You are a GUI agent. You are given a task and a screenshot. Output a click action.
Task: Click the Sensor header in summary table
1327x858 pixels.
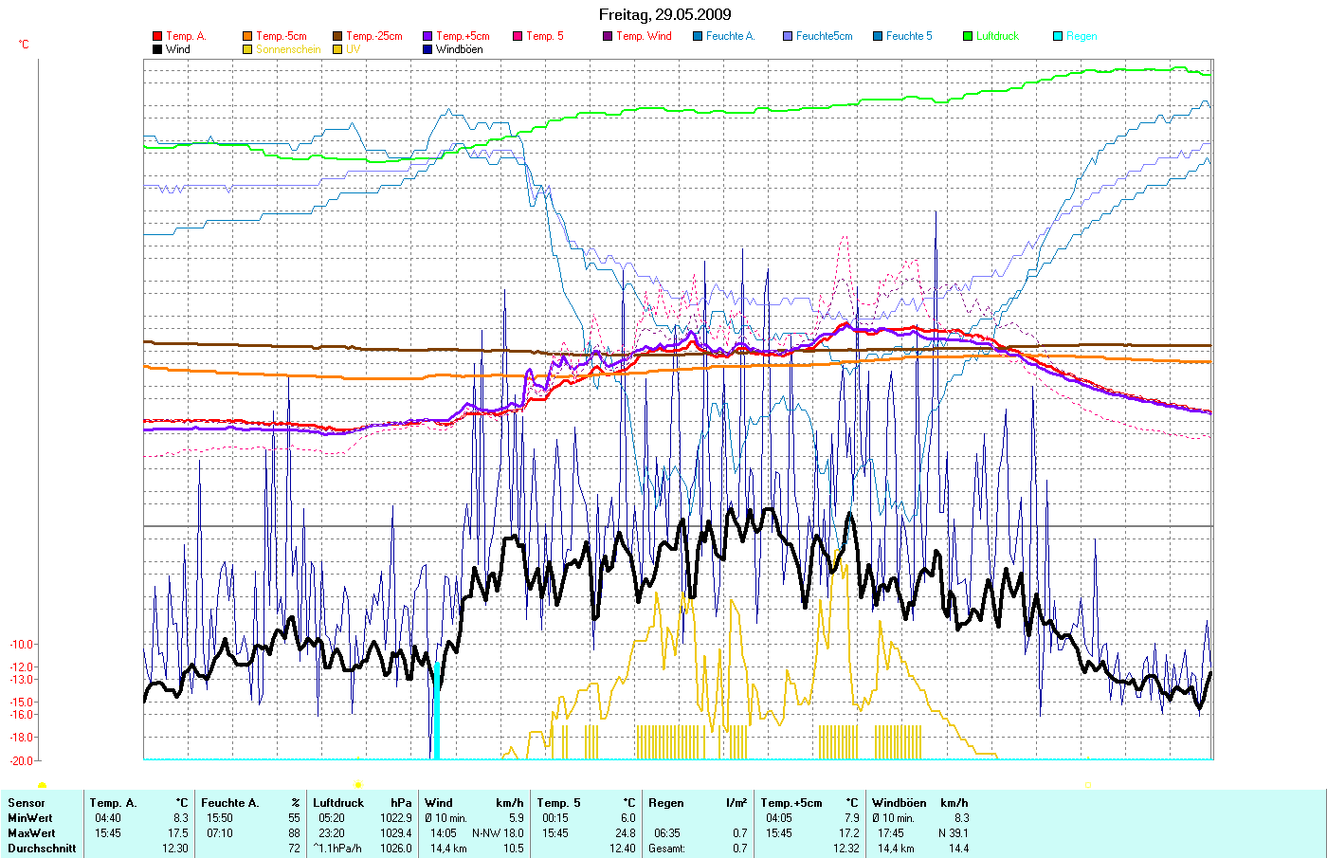pyautogui.click(x=27, y=803)
